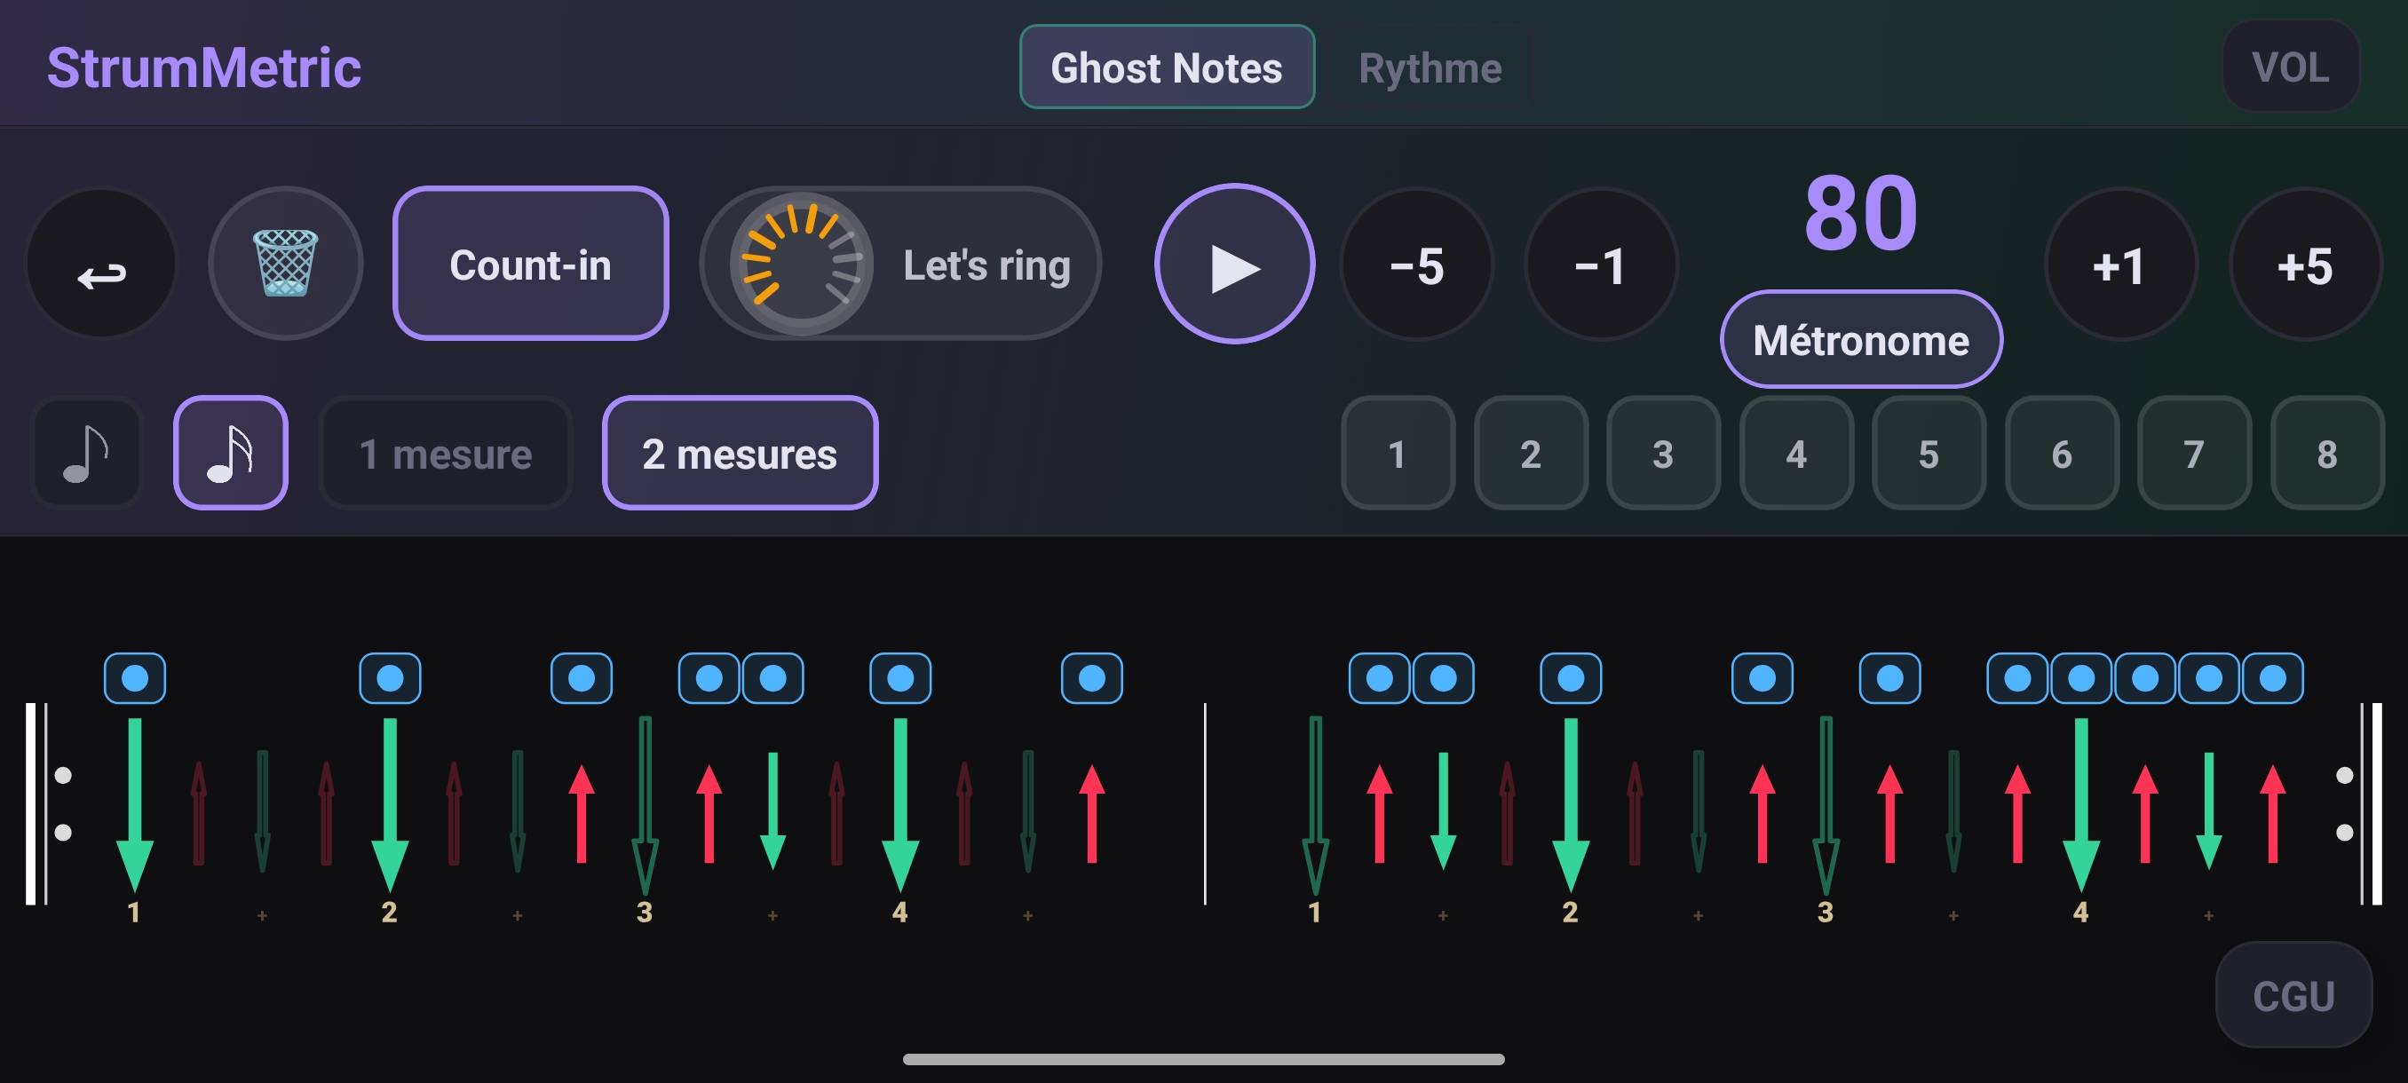Viewport: 2408px width, 1083px height.
Task: Click the red up arrow after beat 4 of measure one
Action: pos(1091,813)
